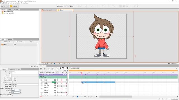Expand the mark_free model tree item

[1, 11]
